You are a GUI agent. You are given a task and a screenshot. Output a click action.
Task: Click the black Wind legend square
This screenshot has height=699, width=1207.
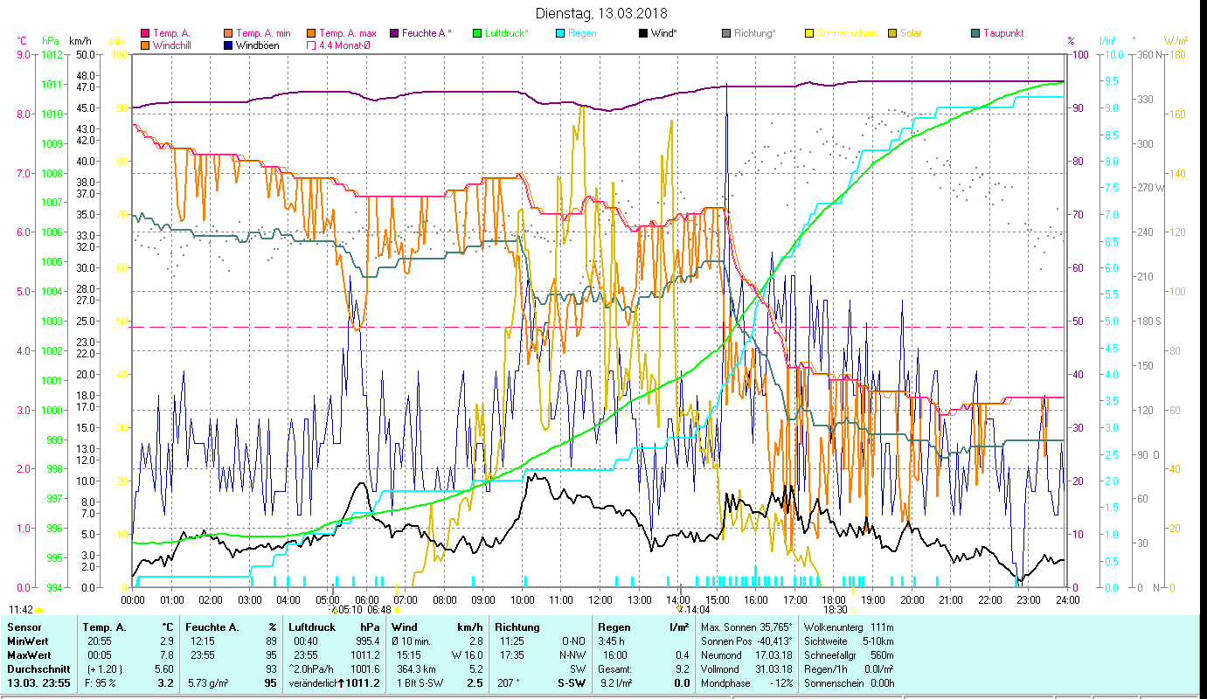[x=643, y=34]
